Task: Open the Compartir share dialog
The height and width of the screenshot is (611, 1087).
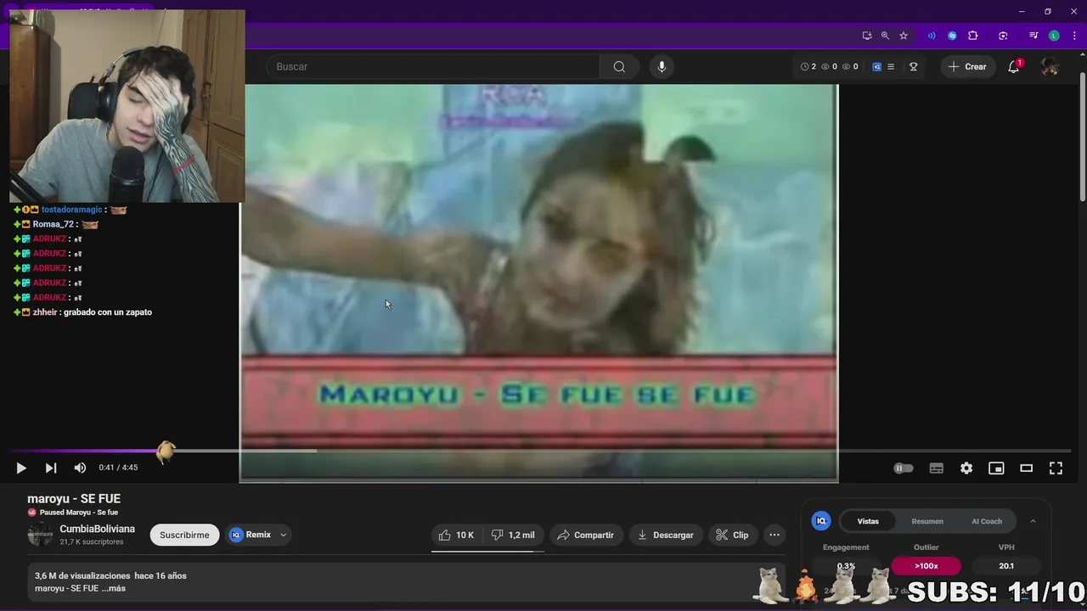Action: pyautogui.click(x=586, y=535)
